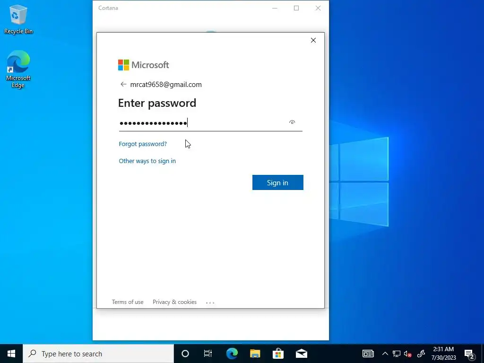Open the Terms of use link
This screenshot has height=363, width=484.
point(128,302)
